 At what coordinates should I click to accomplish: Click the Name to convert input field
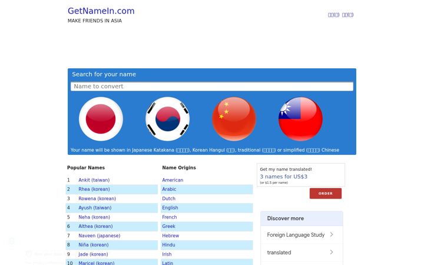click(212, 86)
